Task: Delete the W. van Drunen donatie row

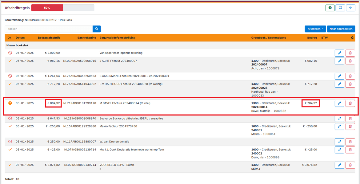Action: [x=350, y=142]
